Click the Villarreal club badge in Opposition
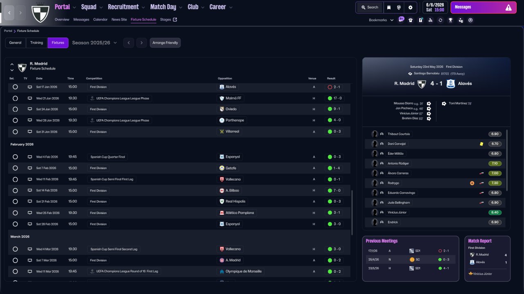Screen dimensions: 524x294 [222, 131]
